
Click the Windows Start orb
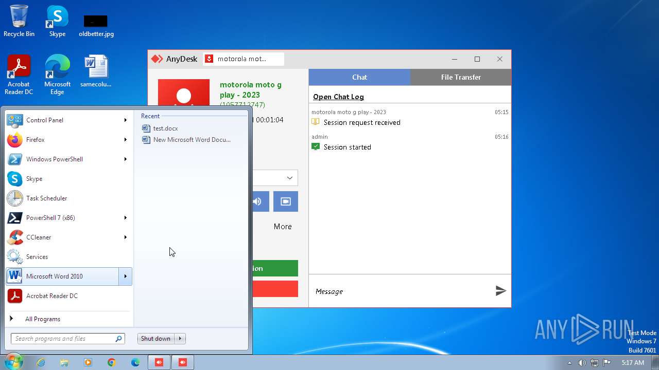click(x=13, y=362)
